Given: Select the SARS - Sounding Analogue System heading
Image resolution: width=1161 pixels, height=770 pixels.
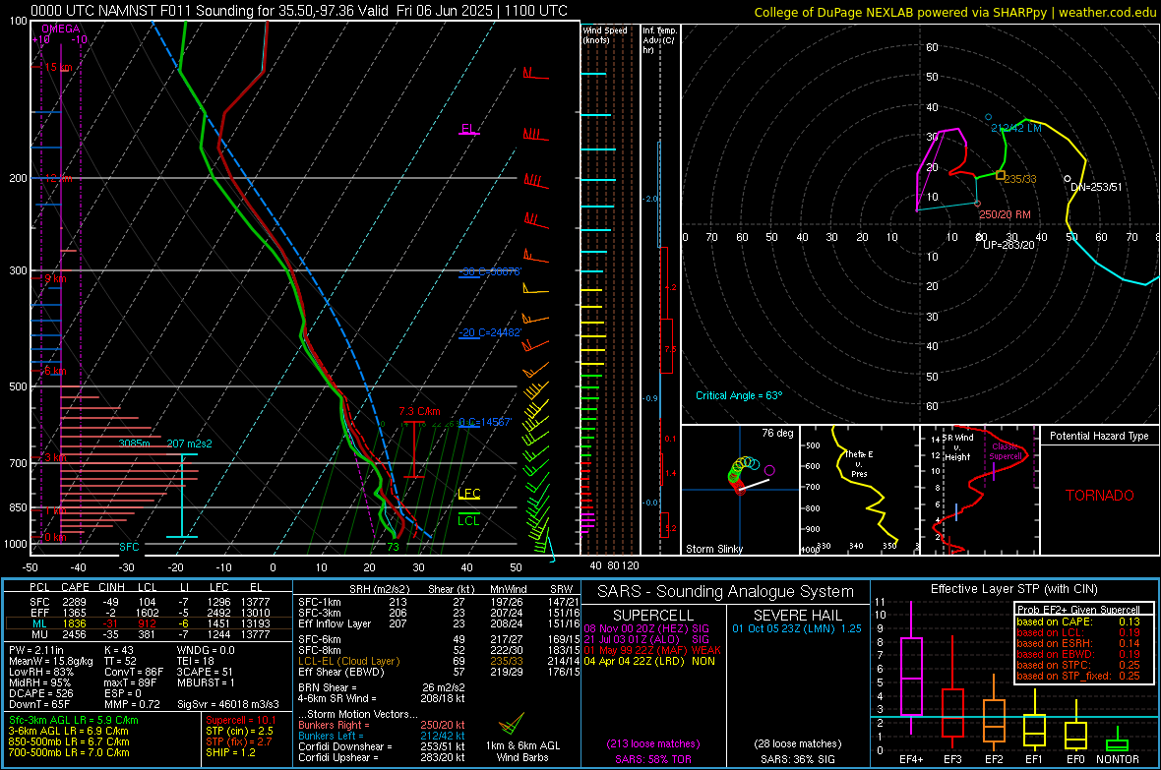Looking at the screenshot, I should (725, 592).
